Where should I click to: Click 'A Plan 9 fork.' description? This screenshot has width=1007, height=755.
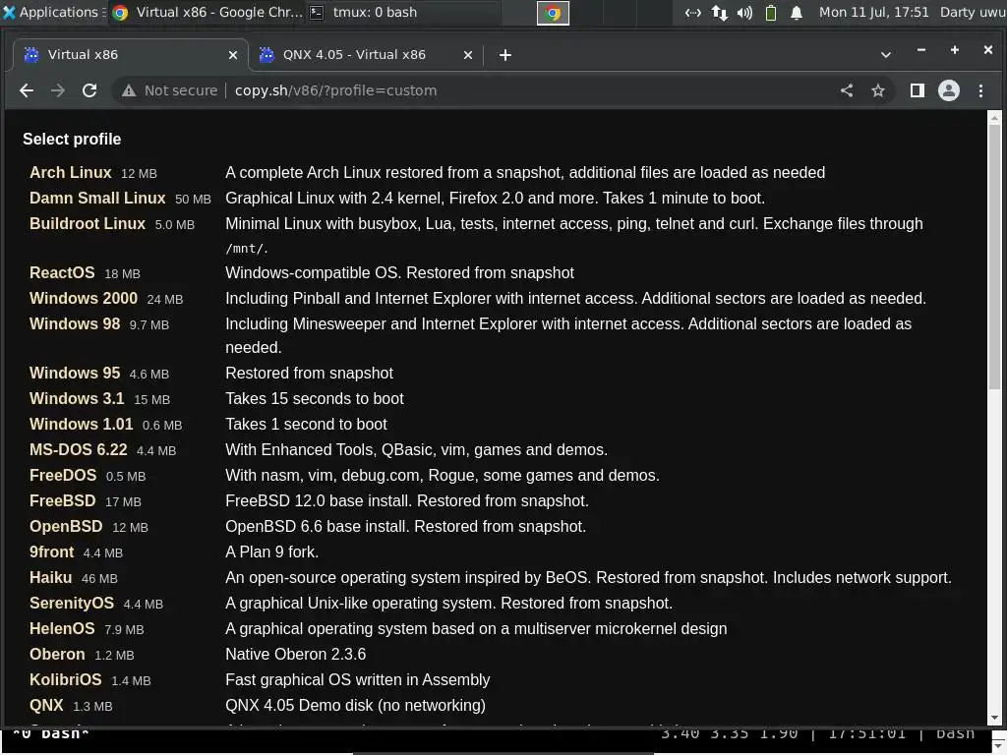pos(271,552)
